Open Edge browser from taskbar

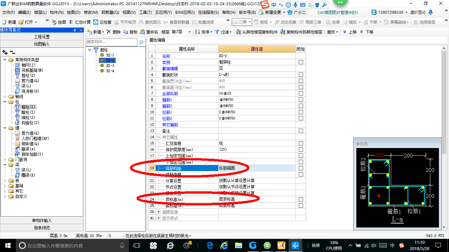[x=209, y=245]
